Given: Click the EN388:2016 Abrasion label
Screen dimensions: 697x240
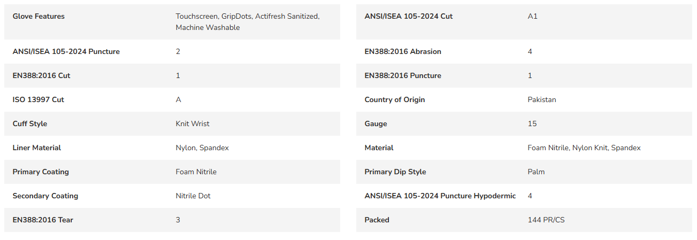Looking at the screenshot, I should (403, 52).
